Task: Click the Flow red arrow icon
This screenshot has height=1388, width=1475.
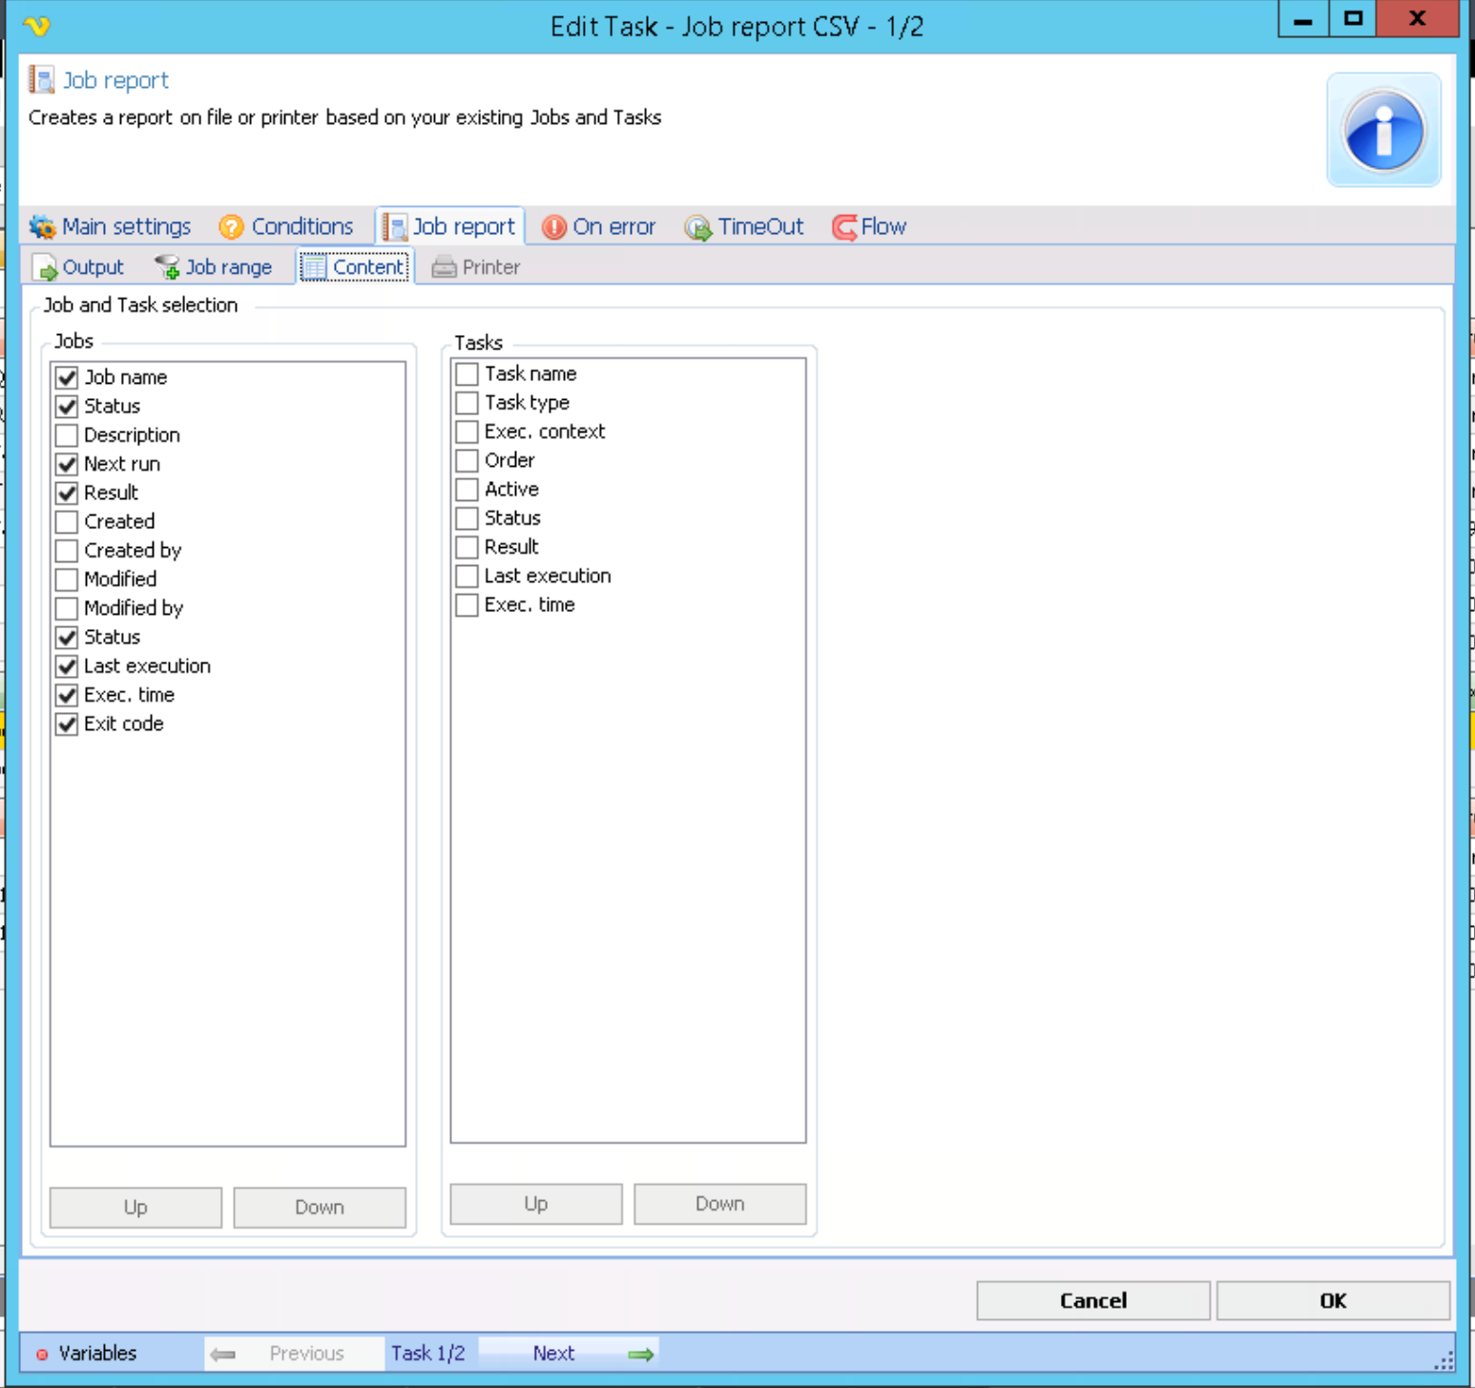Action: pyautogui.click(x=844, y=227)
